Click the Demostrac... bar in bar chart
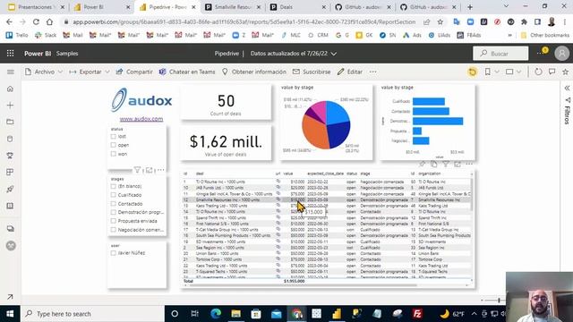The height and width of the screenshot is (322, 573). 438,121
